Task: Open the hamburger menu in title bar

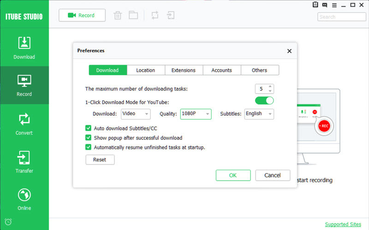Action: pyautogui.click(x=334, y=5)
